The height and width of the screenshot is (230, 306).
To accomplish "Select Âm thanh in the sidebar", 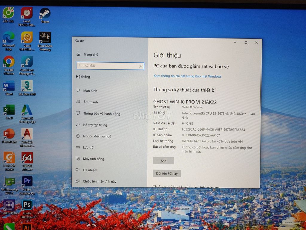I will [x=90, y=102].
